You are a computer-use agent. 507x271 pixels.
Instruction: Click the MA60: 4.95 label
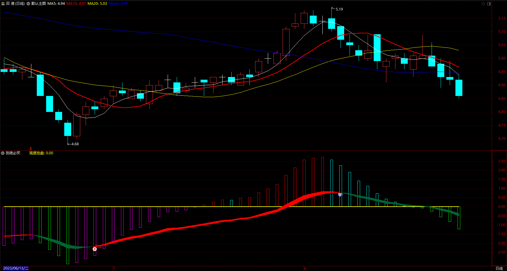coord(118,4)
